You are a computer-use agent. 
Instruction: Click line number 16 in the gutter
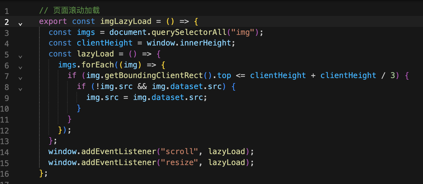coord(5,174)
